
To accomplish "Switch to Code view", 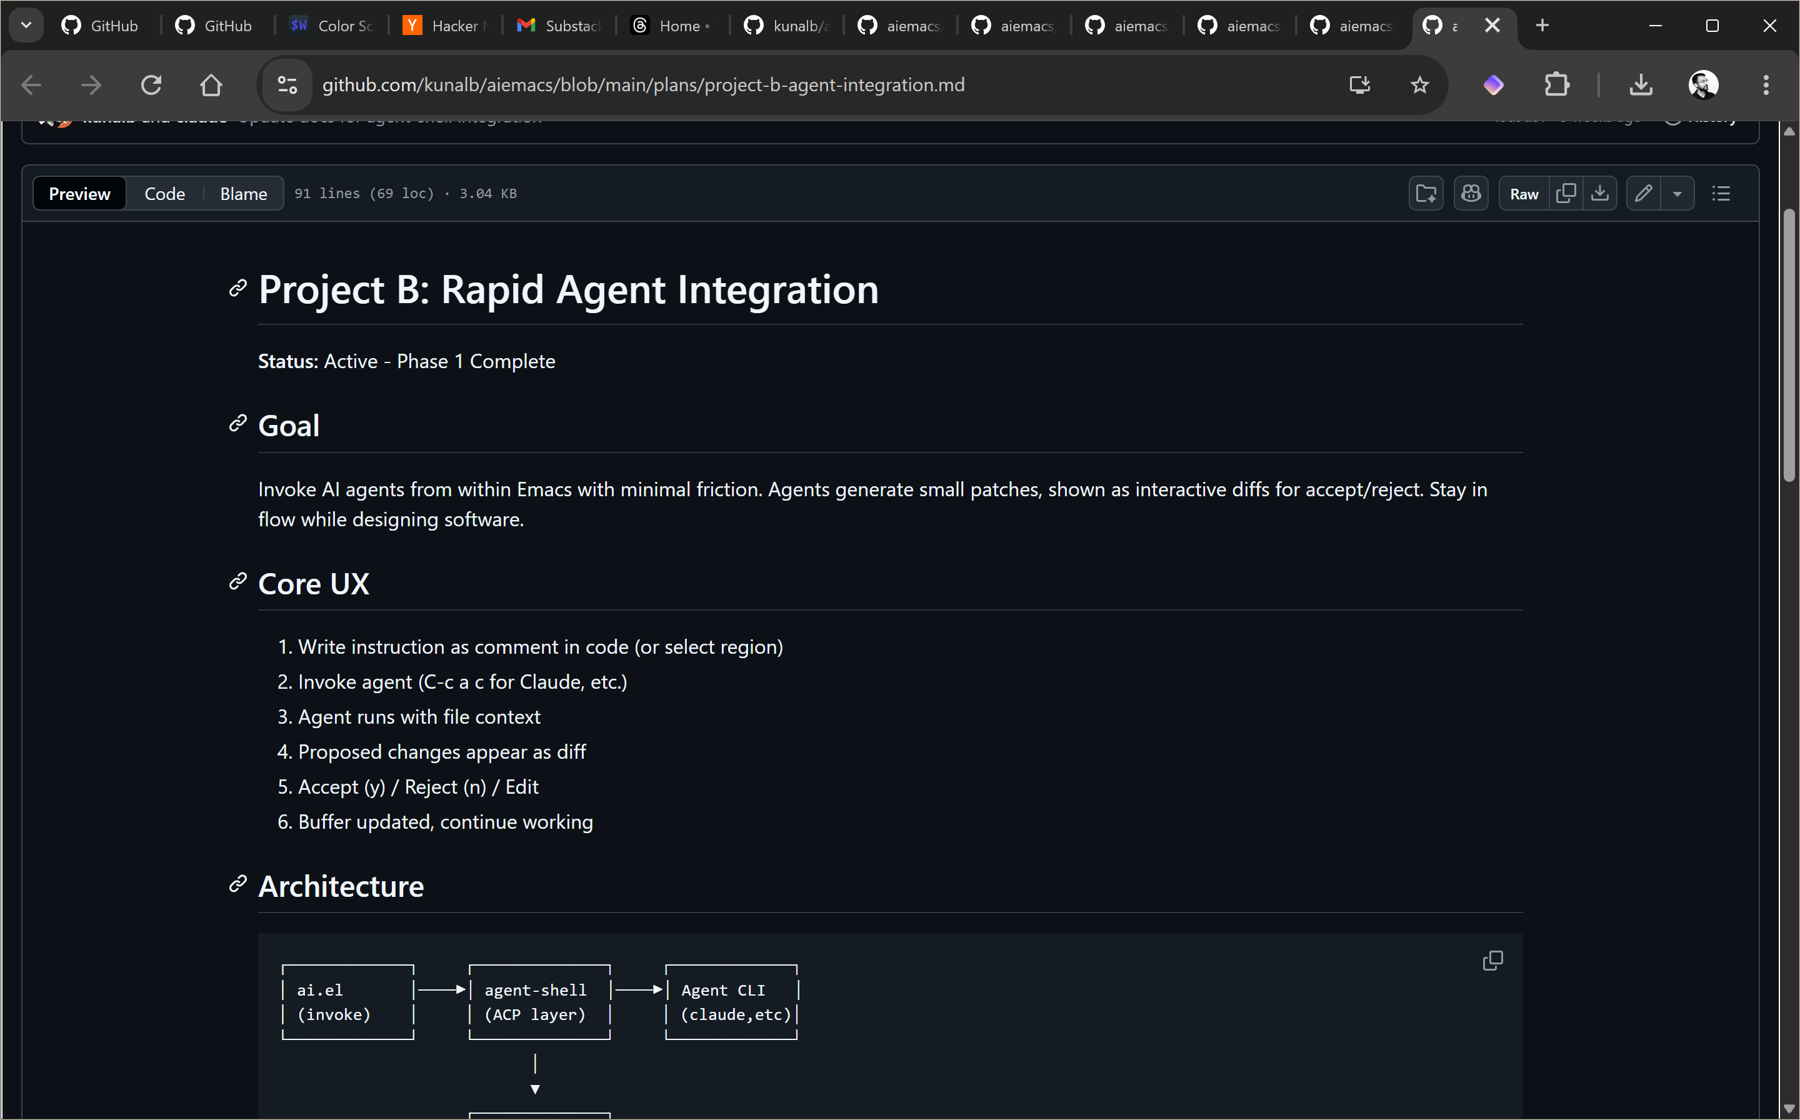I will point(164,194).
